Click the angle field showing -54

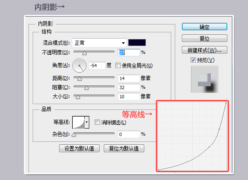point(97,66)
